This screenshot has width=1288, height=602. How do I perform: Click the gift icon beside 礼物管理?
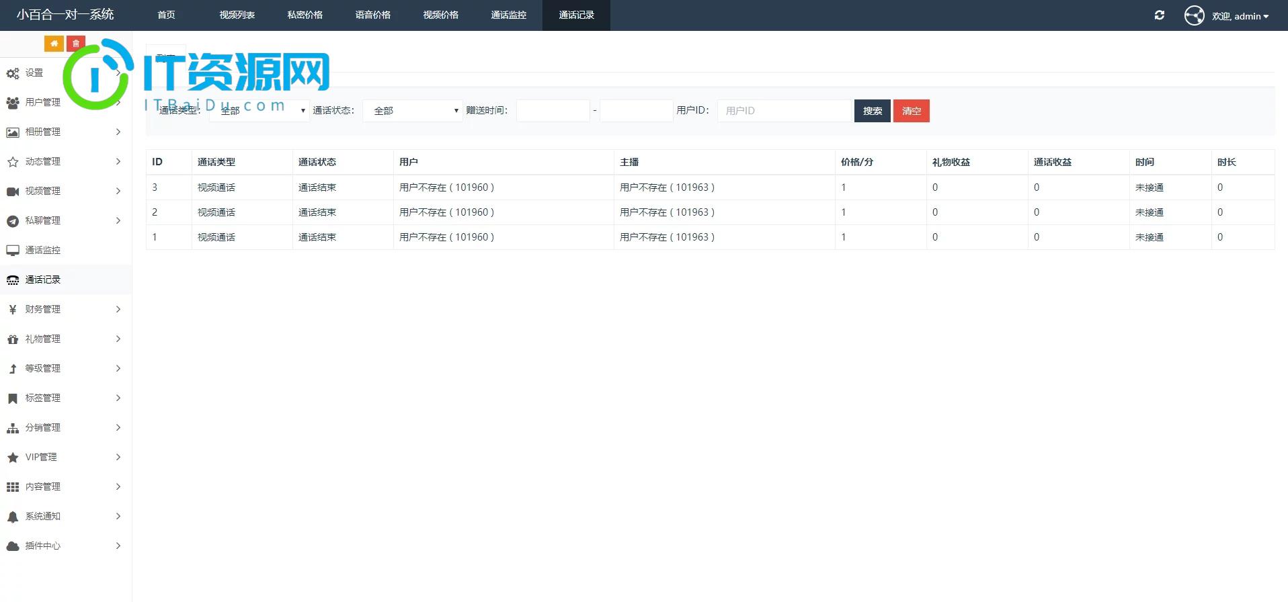(x=13, y=339)
